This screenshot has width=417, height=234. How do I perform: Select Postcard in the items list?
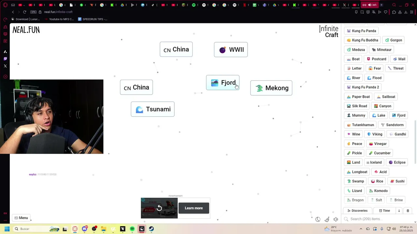tap(376, 59)
